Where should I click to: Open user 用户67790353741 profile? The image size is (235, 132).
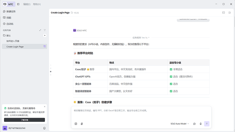[17, 128]
